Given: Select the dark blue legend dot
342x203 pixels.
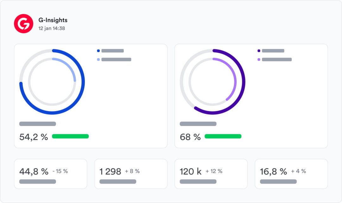Looking at the screenshot, I should click(x=98, y=51).
